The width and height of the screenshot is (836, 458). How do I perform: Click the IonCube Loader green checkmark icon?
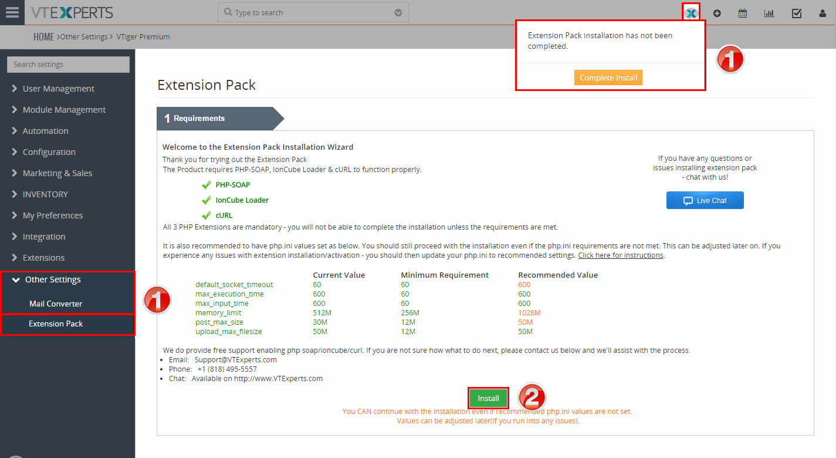tap(206, 200)
